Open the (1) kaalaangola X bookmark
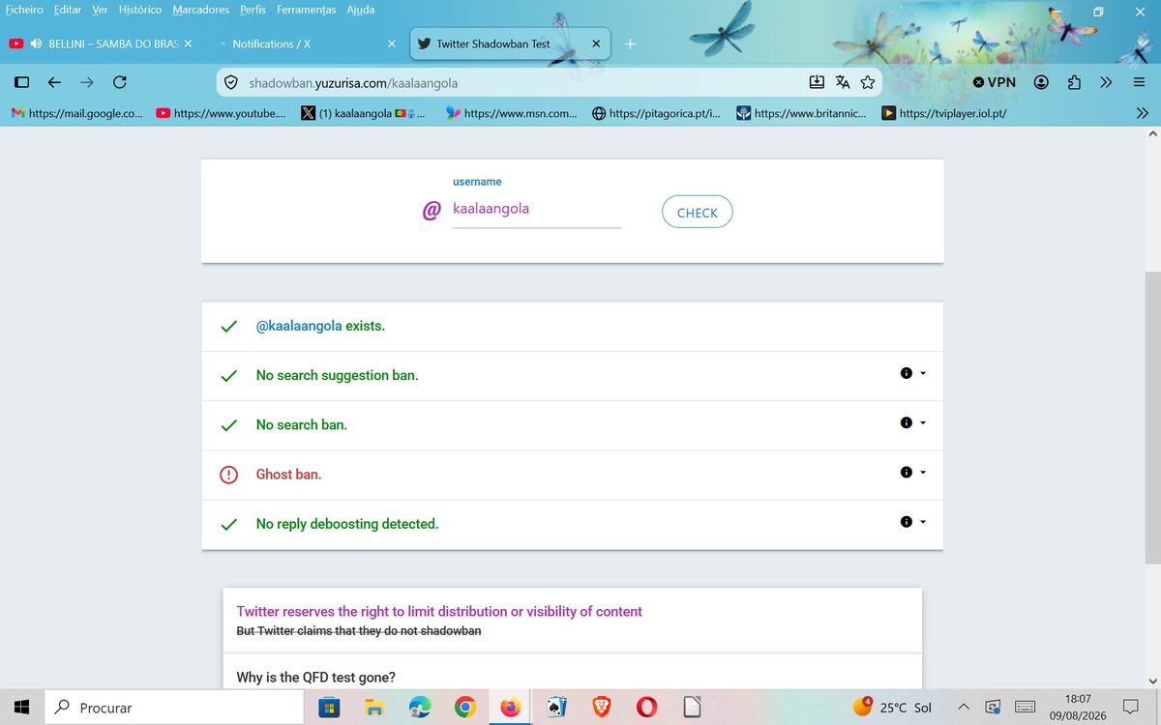 pyautogui.click(x=364, y=113)
